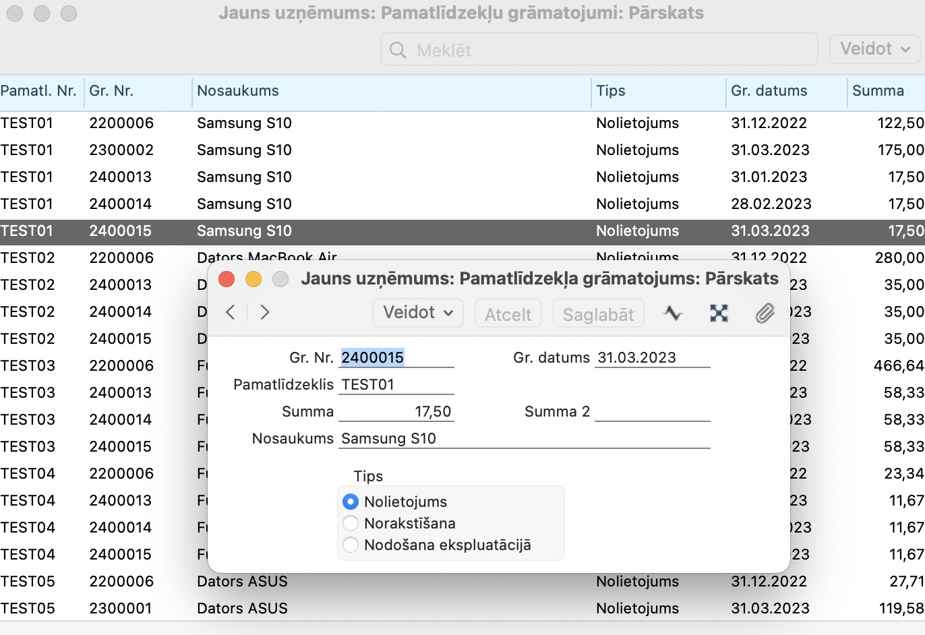The image size is (925, 635).
Task: Click the Nosaukums column header
Action: coord(238,91)
